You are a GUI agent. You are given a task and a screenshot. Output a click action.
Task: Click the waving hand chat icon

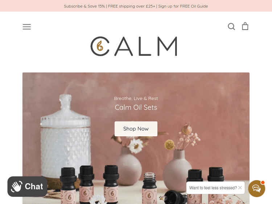point(17,187)
